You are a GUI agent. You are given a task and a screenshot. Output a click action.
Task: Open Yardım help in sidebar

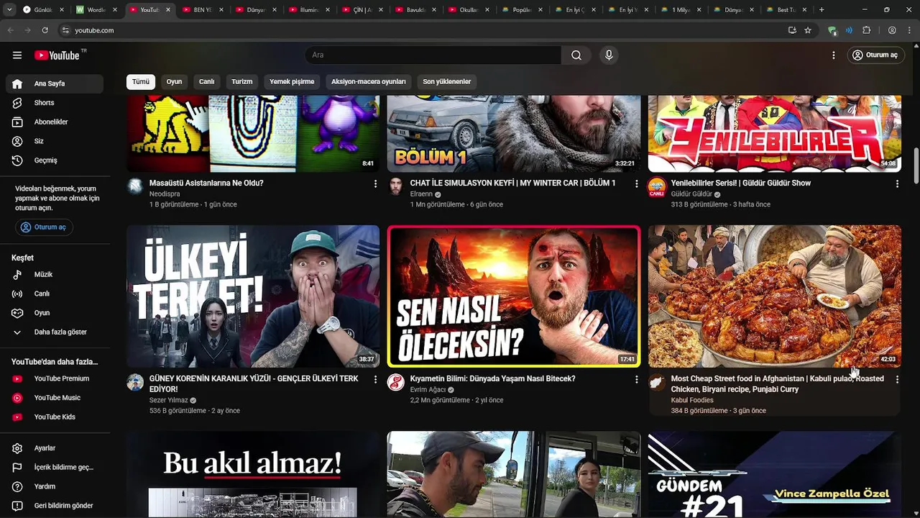[55, 486]
